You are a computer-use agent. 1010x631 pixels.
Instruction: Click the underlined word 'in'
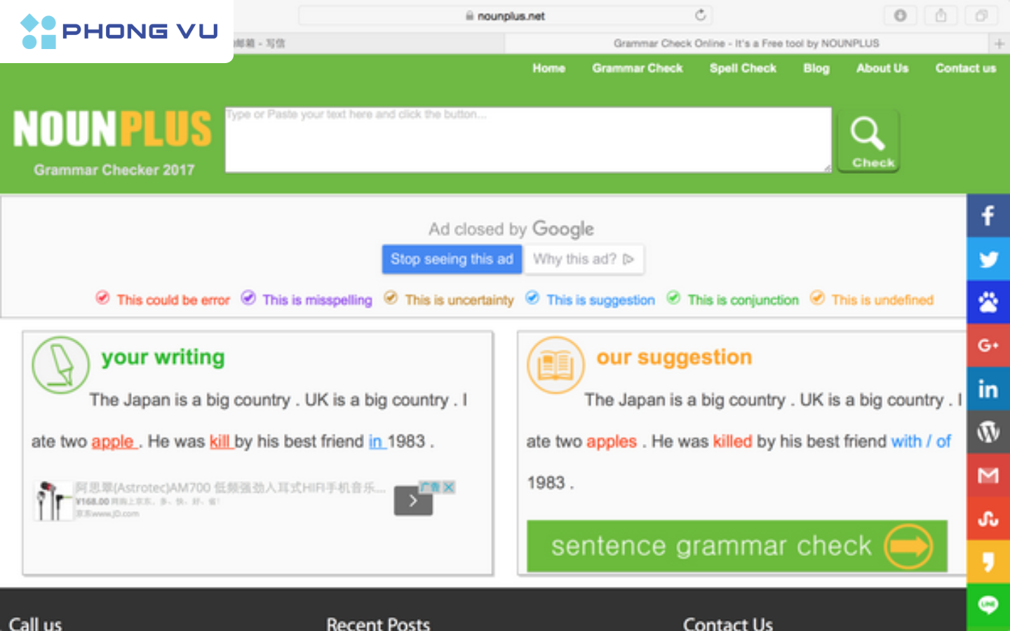click(x=377, y=442)
